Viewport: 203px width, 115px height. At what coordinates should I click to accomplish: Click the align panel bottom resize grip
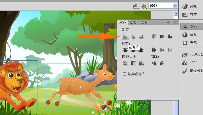pyautogui.click(x=148, y=99)
